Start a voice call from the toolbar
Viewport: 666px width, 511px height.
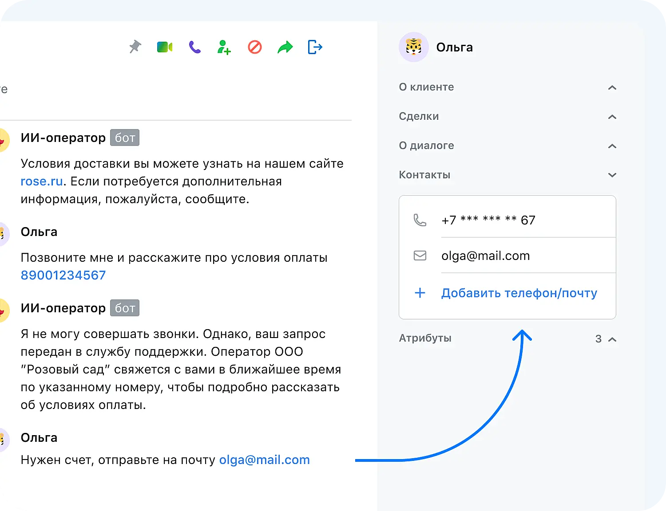[x=194, y=46]
